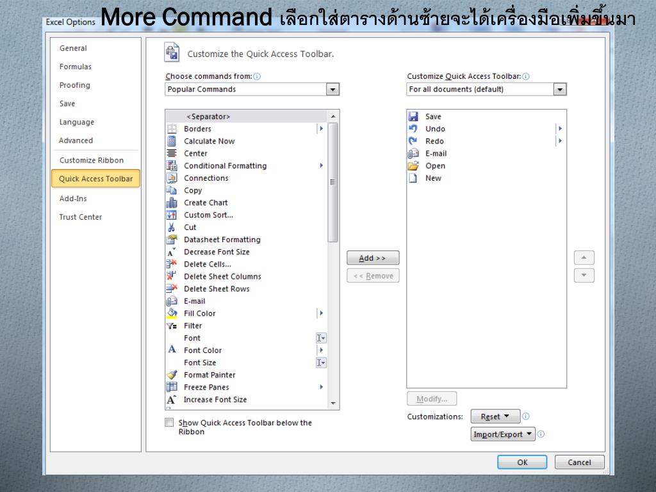The height and width of the screenshot is (492, 656).
Task: Click info icon beside Choose commands from
Action: 257,76
